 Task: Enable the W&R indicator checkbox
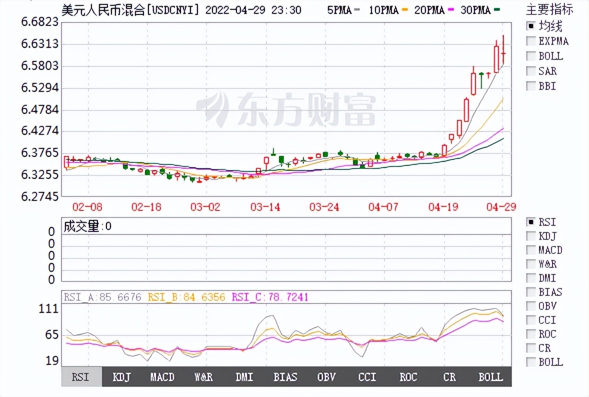[530, 263]
